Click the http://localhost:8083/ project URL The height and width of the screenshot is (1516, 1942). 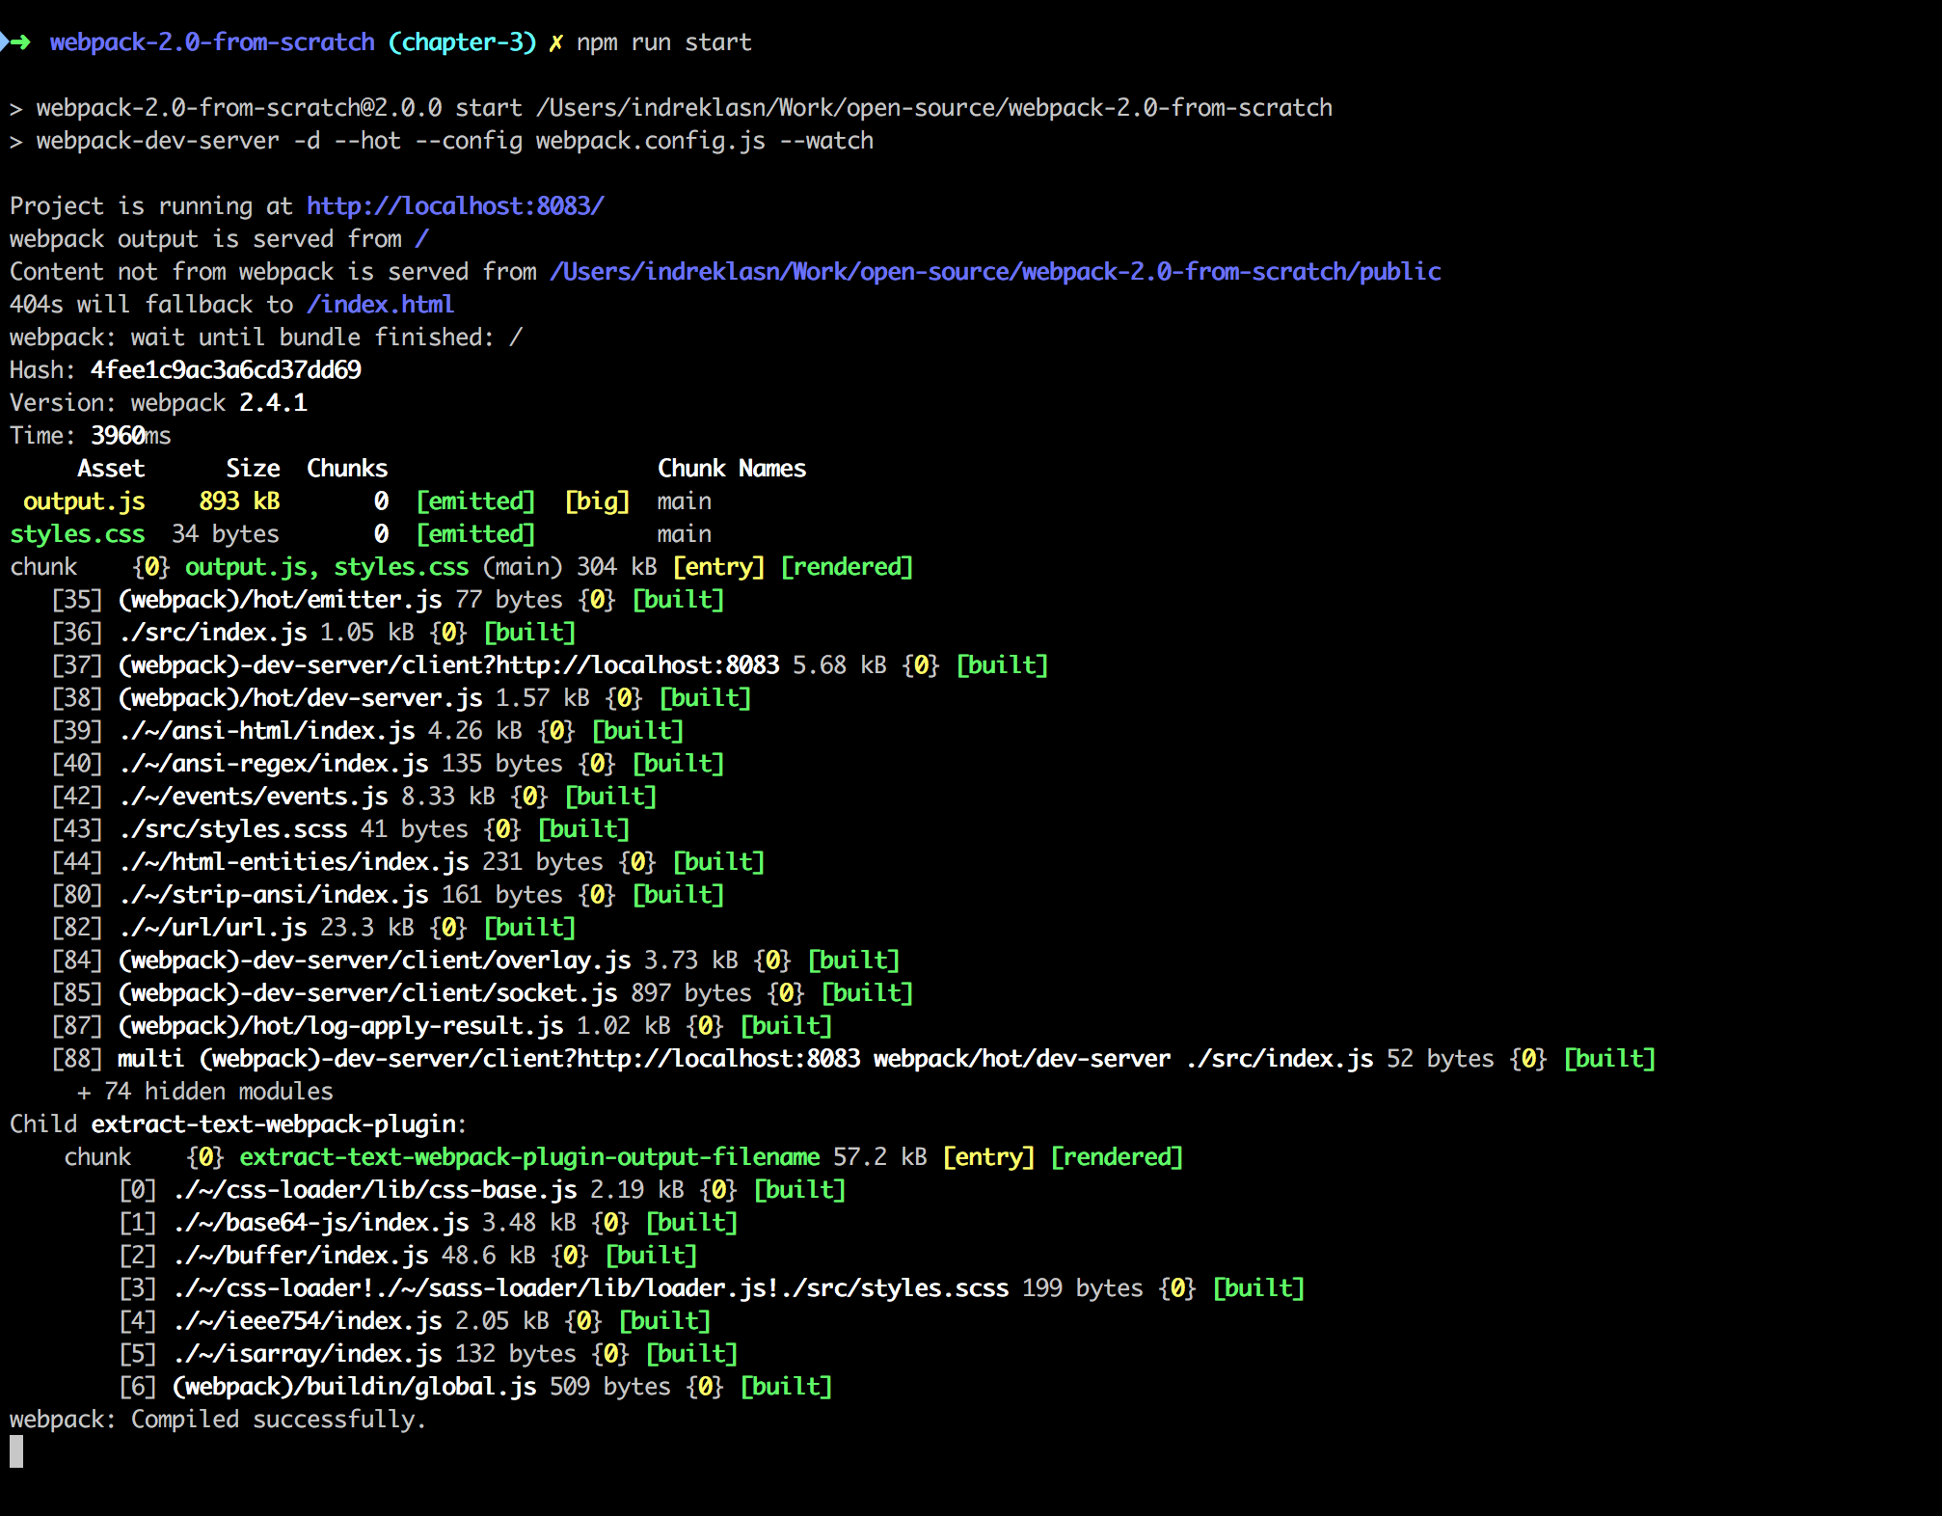click(455, 206)
